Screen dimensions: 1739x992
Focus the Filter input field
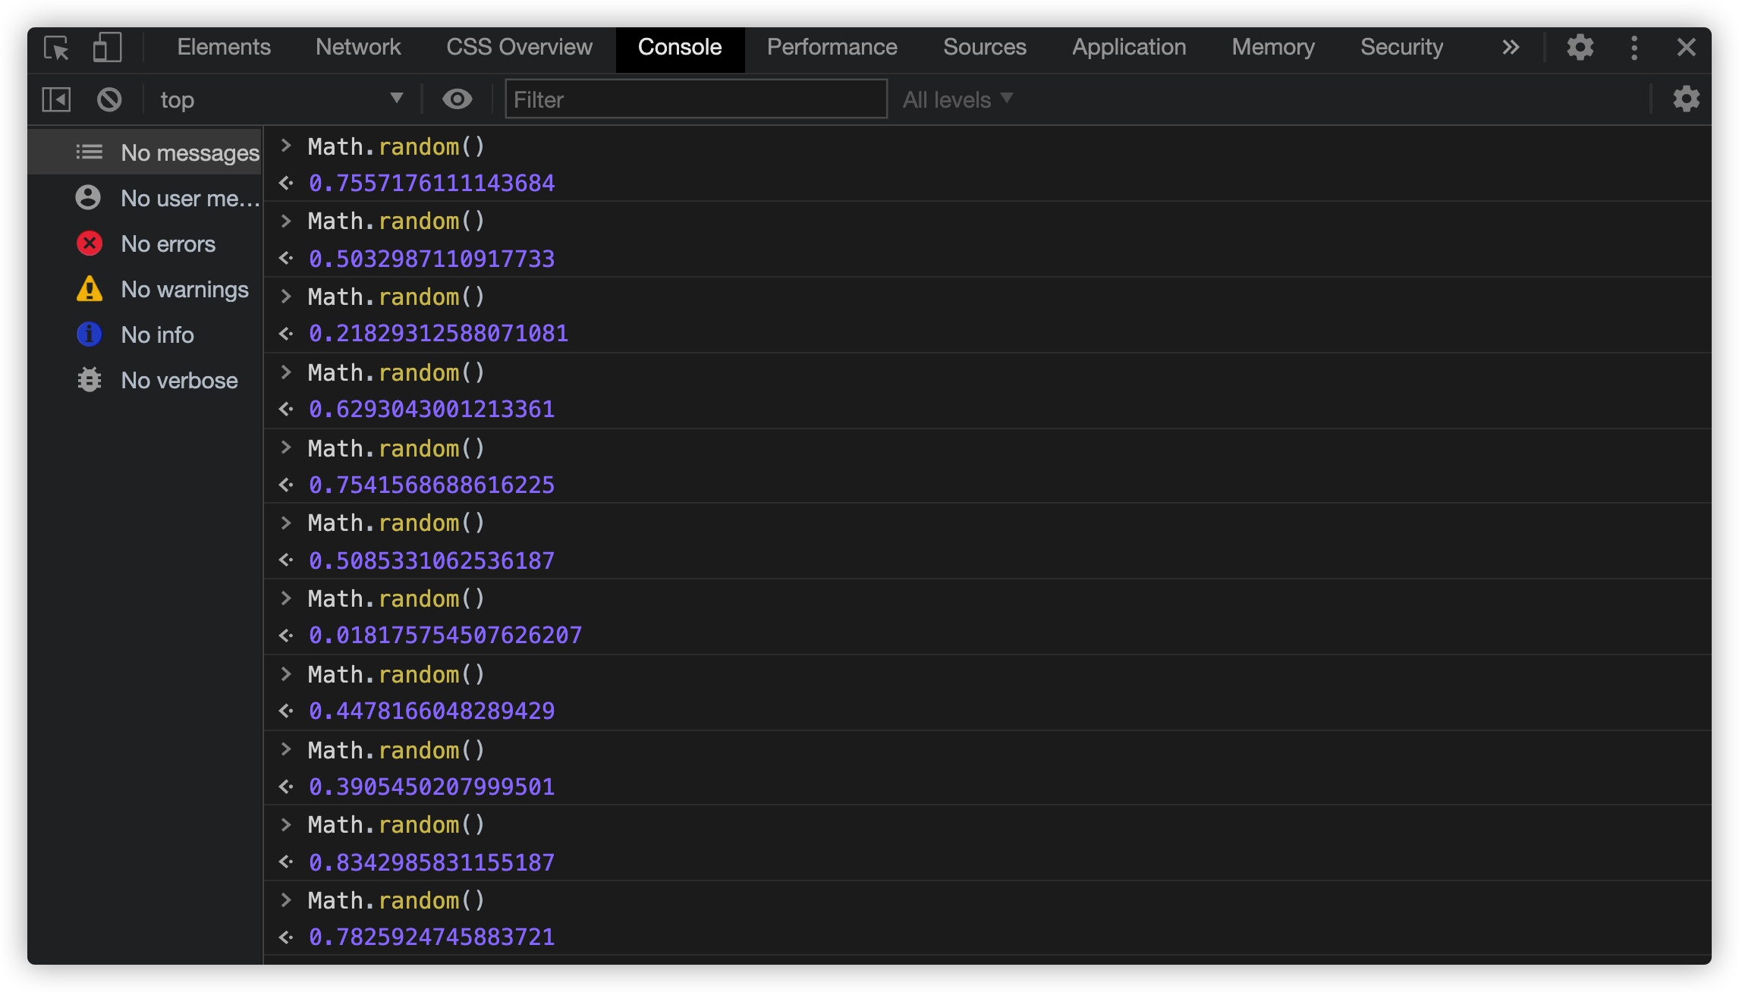696,99
